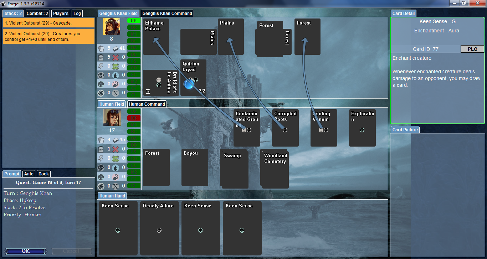Open the Log tab
487x259 pixels.
tap(77, 14)
